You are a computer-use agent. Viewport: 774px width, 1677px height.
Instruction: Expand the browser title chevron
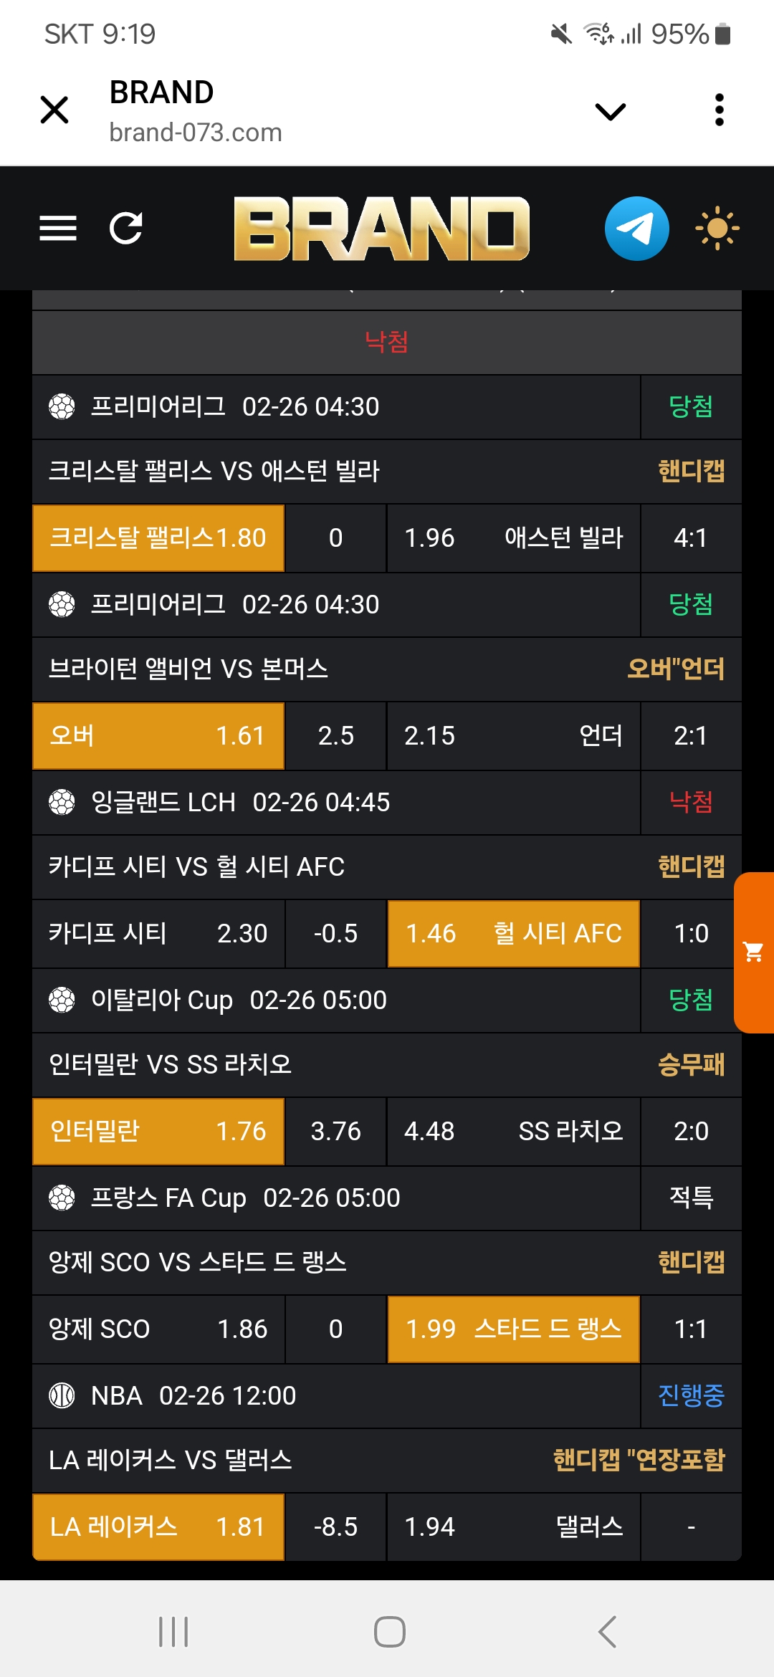point(611,111)
